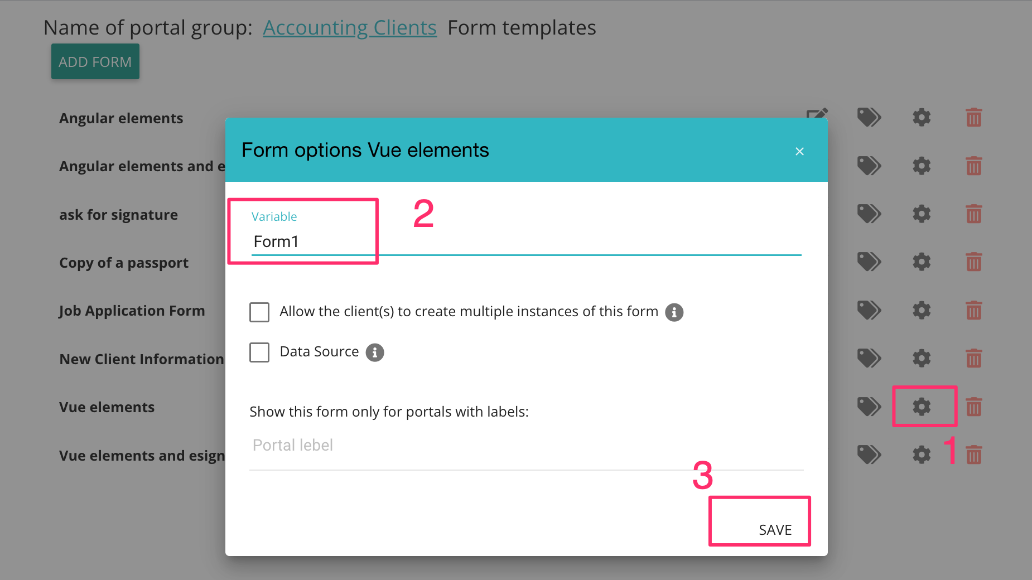Open gear settings for ask for signature

pos(922,214)
